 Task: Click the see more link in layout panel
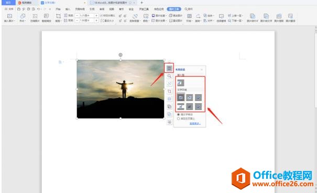[x=195, y=123]
